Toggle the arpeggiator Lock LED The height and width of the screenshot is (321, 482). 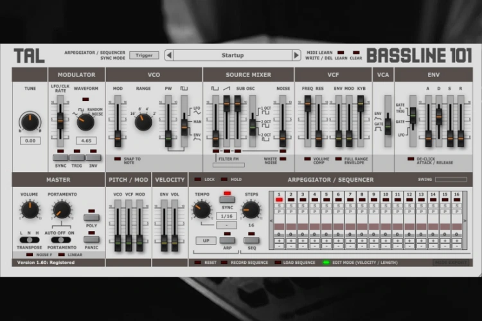[x=198, y=179]
